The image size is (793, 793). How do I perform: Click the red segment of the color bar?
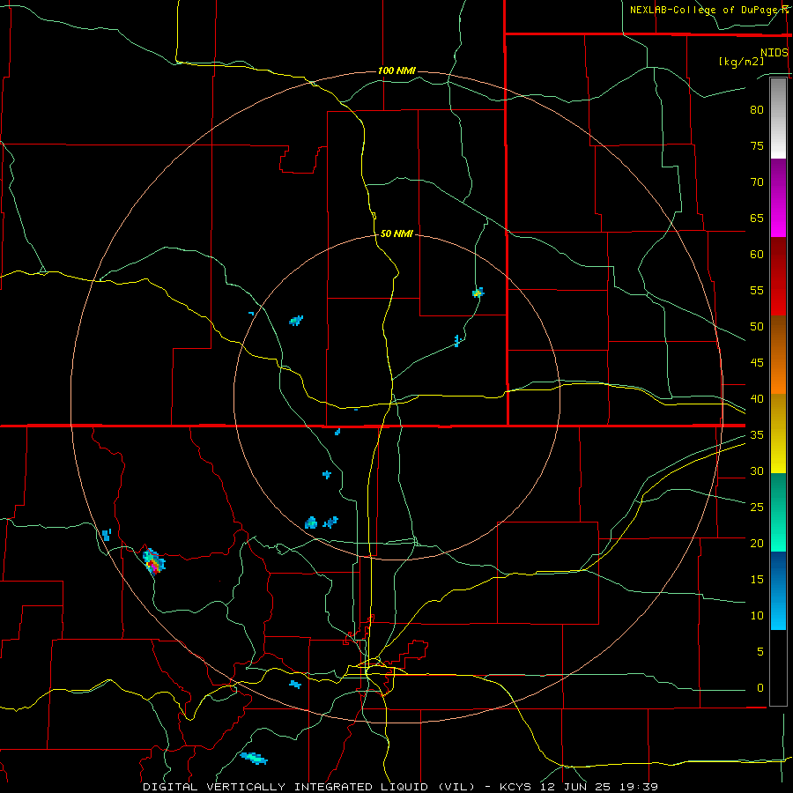coord(778,276)
